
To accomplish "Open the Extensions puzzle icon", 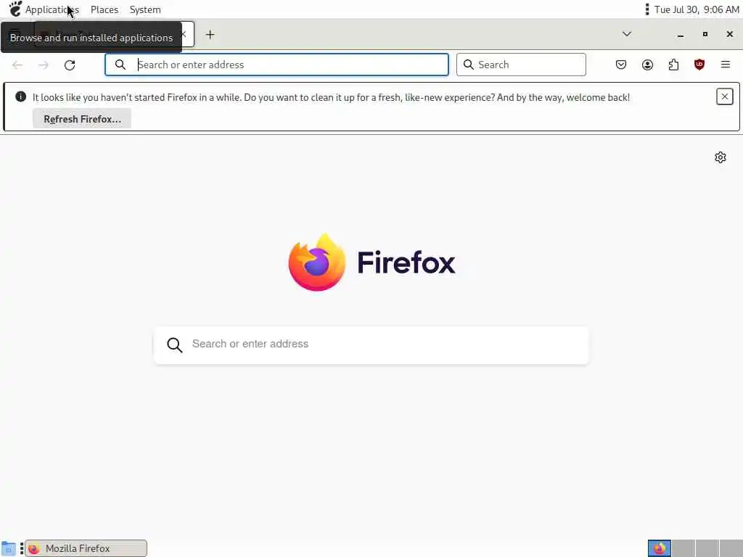I will pyautogui.click(x=673, y=65).
